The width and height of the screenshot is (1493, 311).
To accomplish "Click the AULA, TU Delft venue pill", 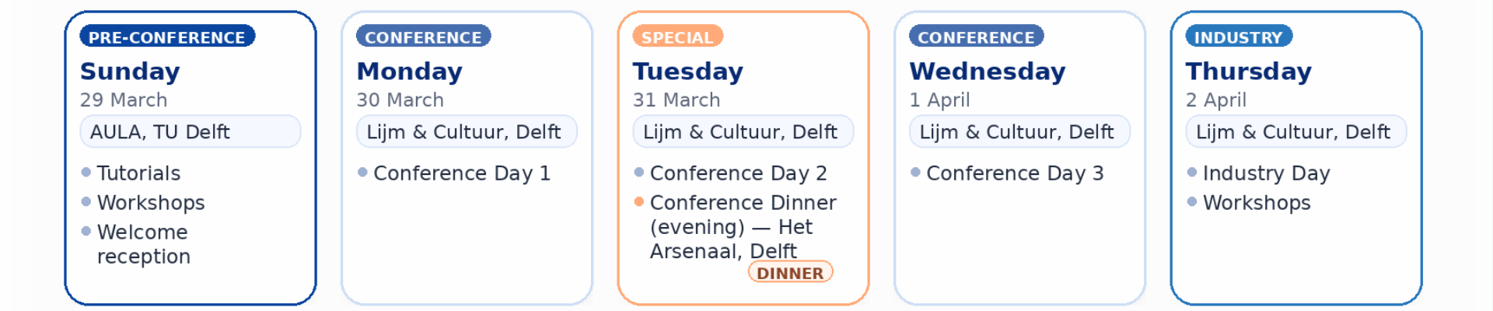I will click(190, 131).
